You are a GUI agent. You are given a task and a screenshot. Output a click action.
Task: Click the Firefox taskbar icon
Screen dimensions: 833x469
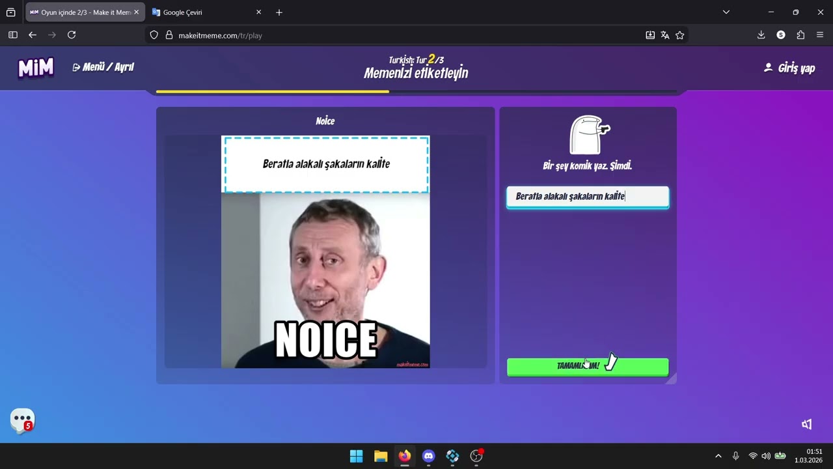tap(405, 456)
